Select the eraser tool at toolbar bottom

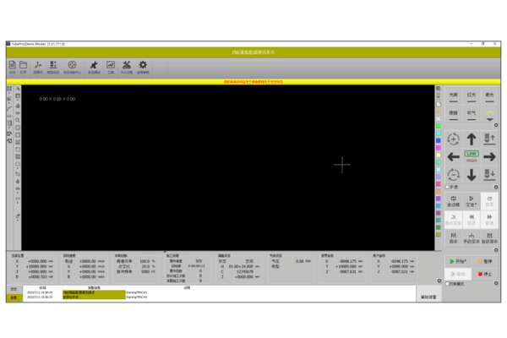pyautogui.click(x=18, y=215)
